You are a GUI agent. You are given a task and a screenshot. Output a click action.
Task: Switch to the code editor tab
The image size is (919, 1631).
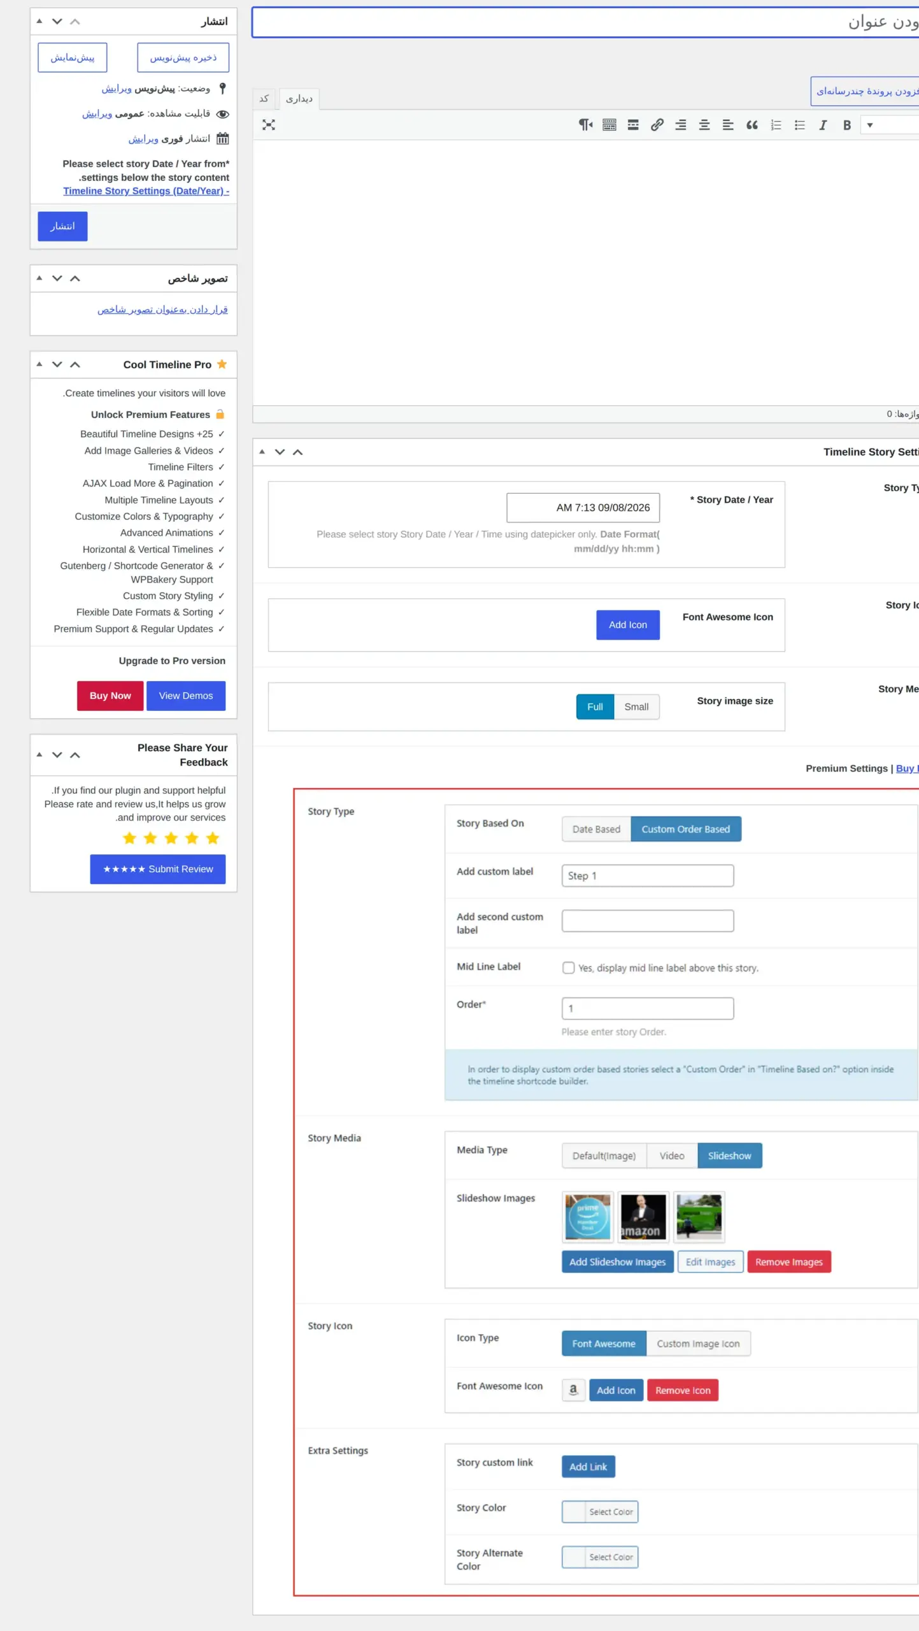coord(264,99)
